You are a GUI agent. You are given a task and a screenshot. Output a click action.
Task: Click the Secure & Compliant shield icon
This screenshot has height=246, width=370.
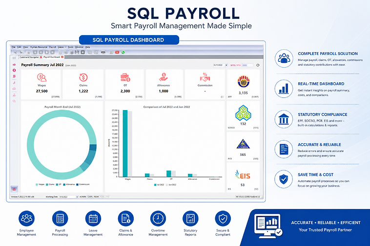223,218
